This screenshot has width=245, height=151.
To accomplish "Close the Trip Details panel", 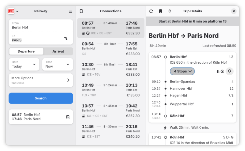I will (234, 11).
